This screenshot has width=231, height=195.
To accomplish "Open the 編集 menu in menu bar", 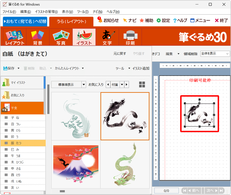I will 25,12.
